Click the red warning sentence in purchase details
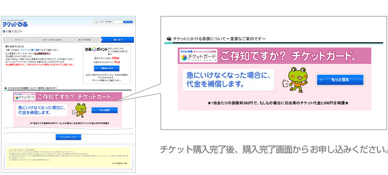The width and height of the screenshot is (388, 175). tap(40, 64)
